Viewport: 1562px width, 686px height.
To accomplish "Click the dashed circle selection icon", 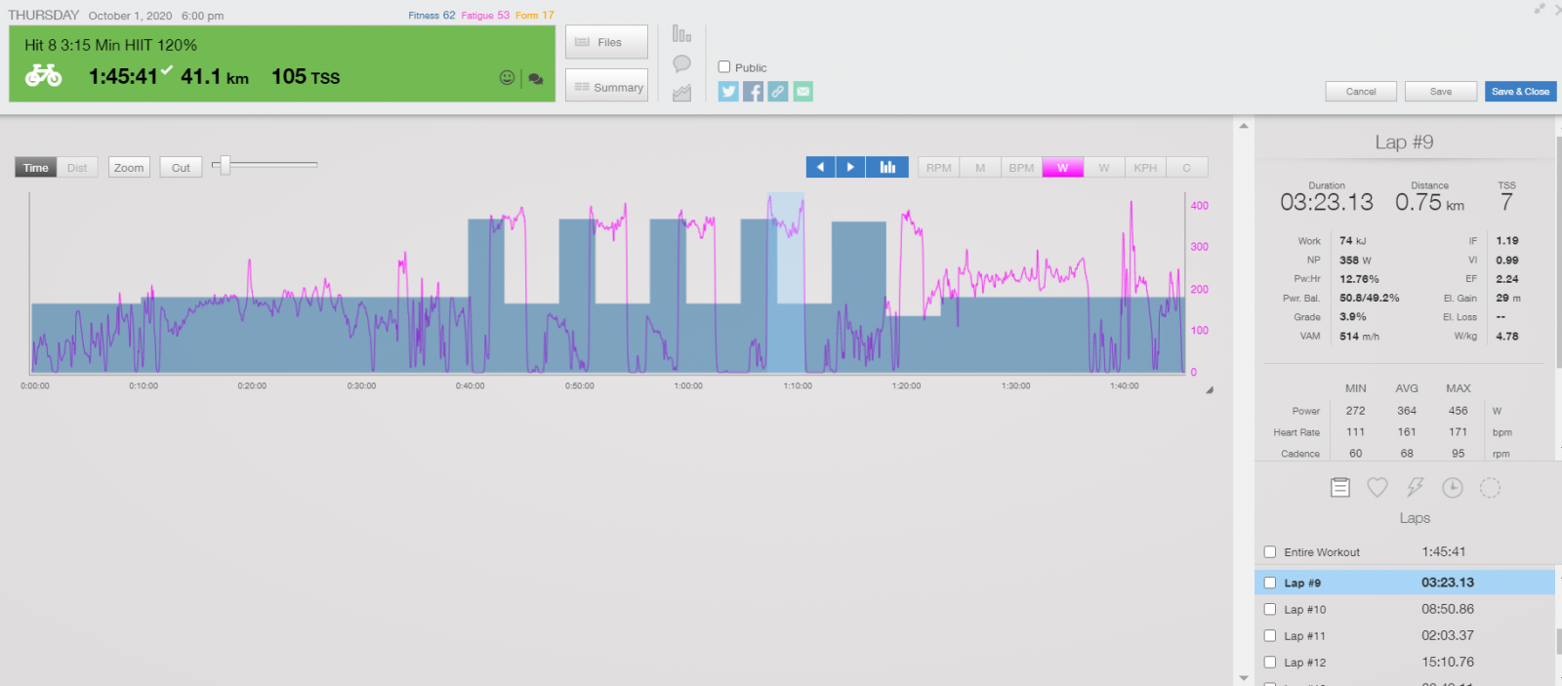I will [x=1490, y=487].
